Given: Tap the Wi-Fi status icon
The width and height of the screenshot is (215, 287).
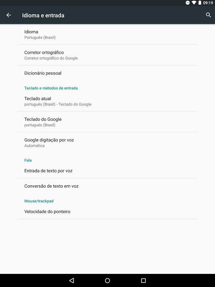Looking at the screenshot, I should coord(194,3).
